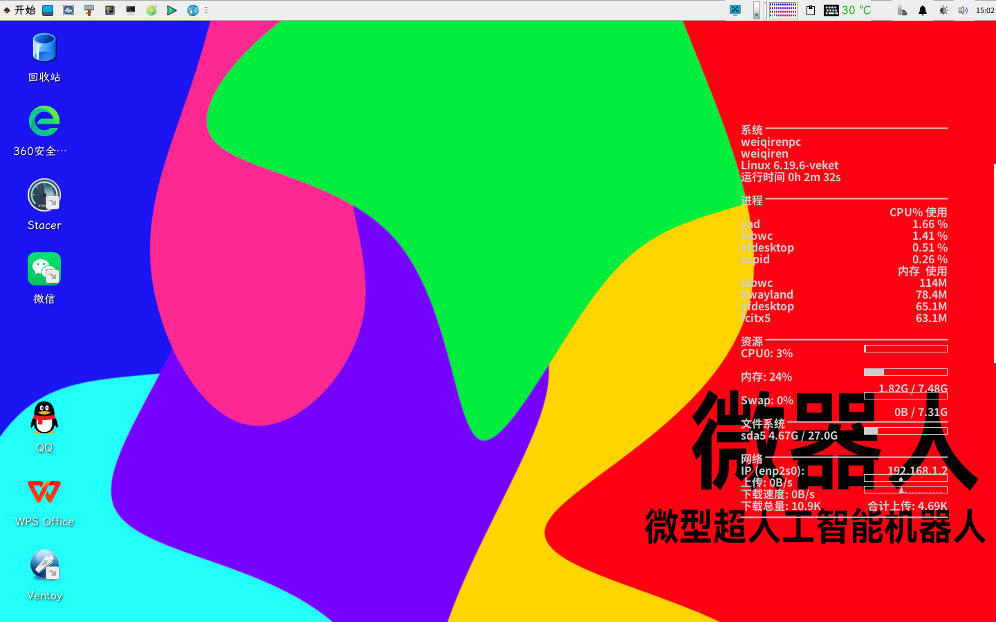Open WPS Office
The width and height of the screenshot is (996, 622).
point(44,492)
